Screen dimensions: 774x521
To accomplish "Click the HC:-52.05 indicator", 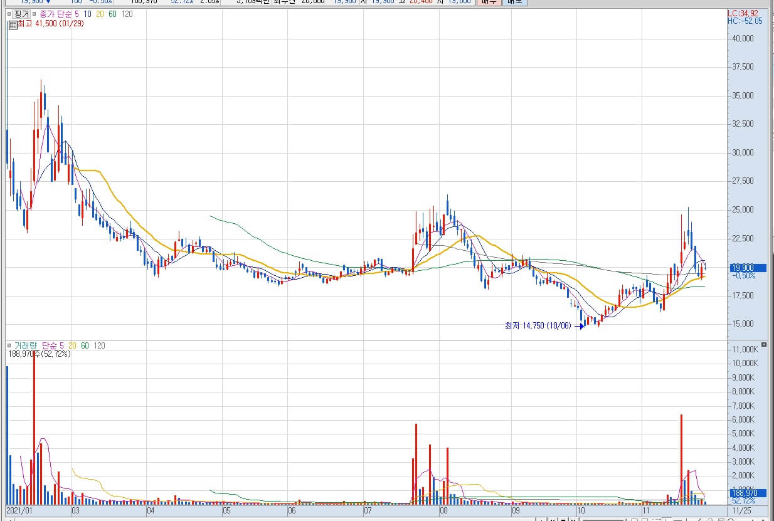I will coord(745,21).
